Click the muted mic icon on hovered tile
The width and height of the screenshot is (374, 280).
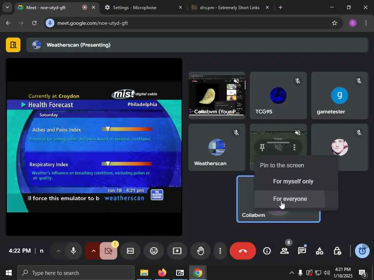(278, 147)
